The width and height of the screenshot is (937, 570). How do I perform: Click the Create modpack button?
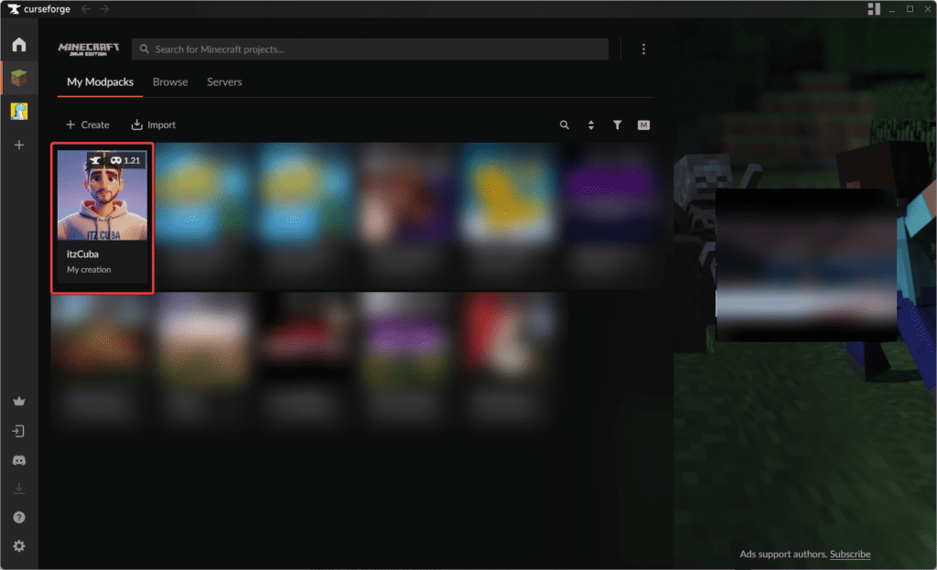pos(88,125)
